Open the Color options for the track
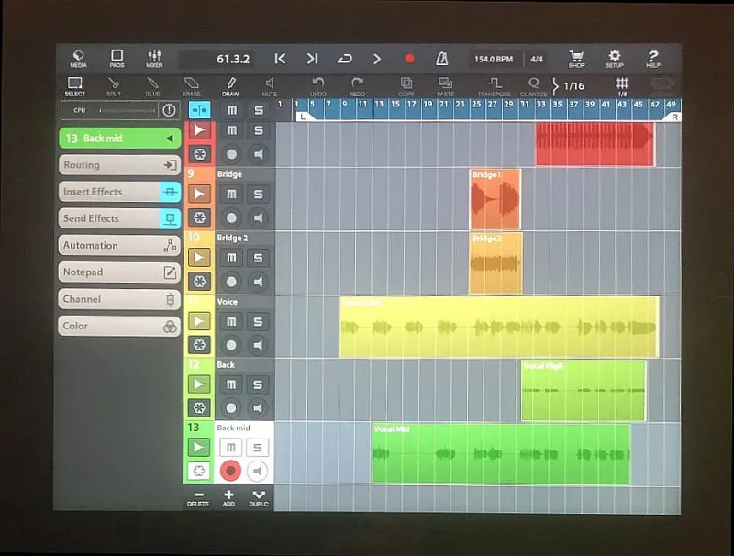This screenshot has width=734, height=556. click(x=119, y=326)
